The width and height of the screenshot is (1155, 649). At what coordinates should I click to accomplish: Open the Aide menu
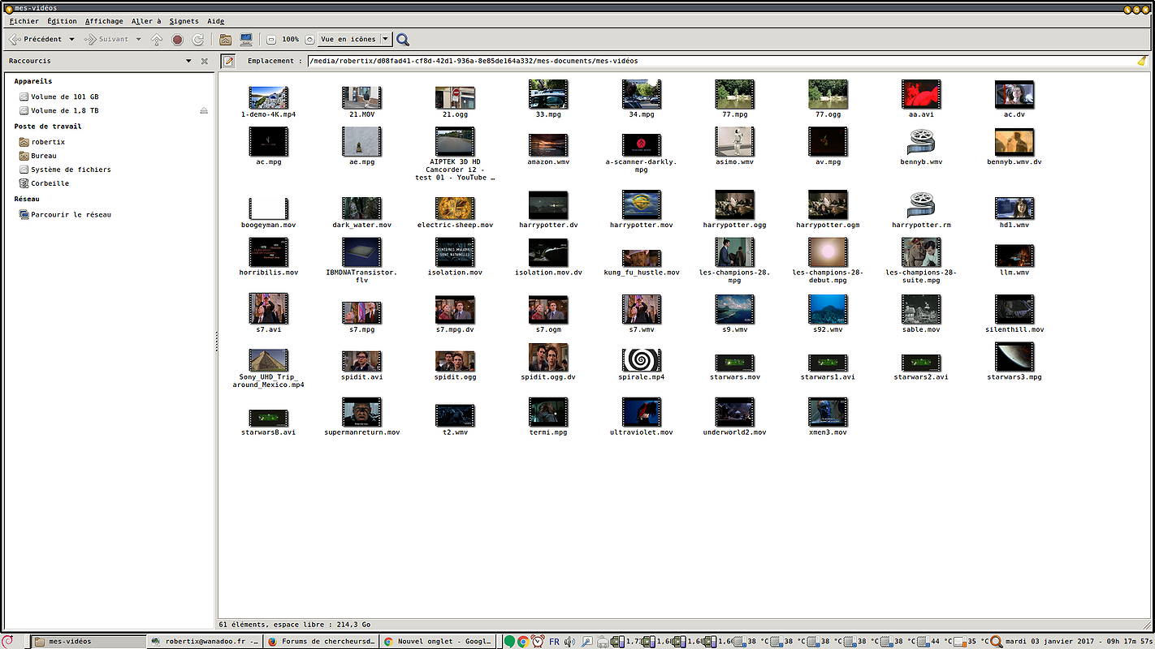[x=215, y=21]
